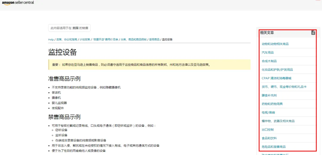This screenshot has width=322, height=155.
Task: Open the 爆炸物、武器及相关商品 article
Action: [278, 121]
